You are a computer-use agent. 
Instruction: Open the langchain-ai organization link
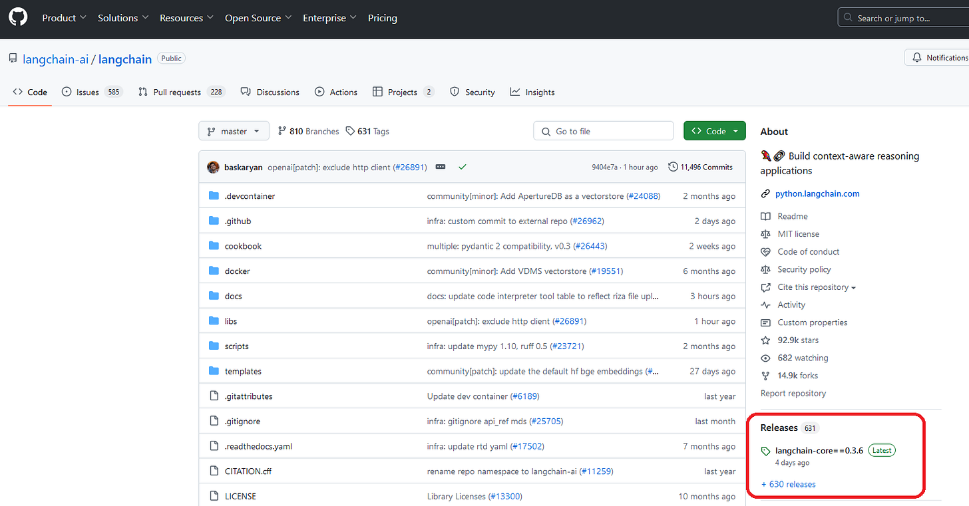(x=56, y=59)
